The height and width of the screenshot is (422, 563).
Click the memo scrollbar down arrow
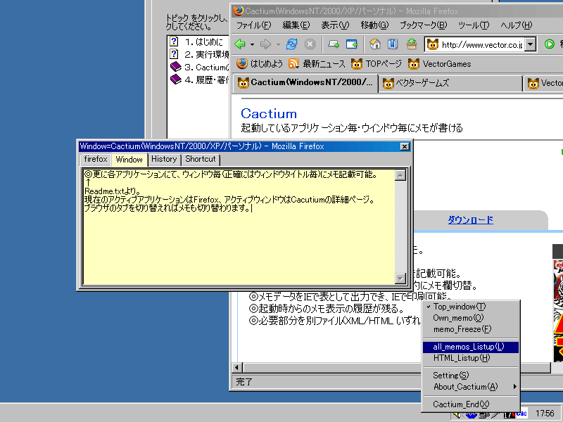(400, 278)
